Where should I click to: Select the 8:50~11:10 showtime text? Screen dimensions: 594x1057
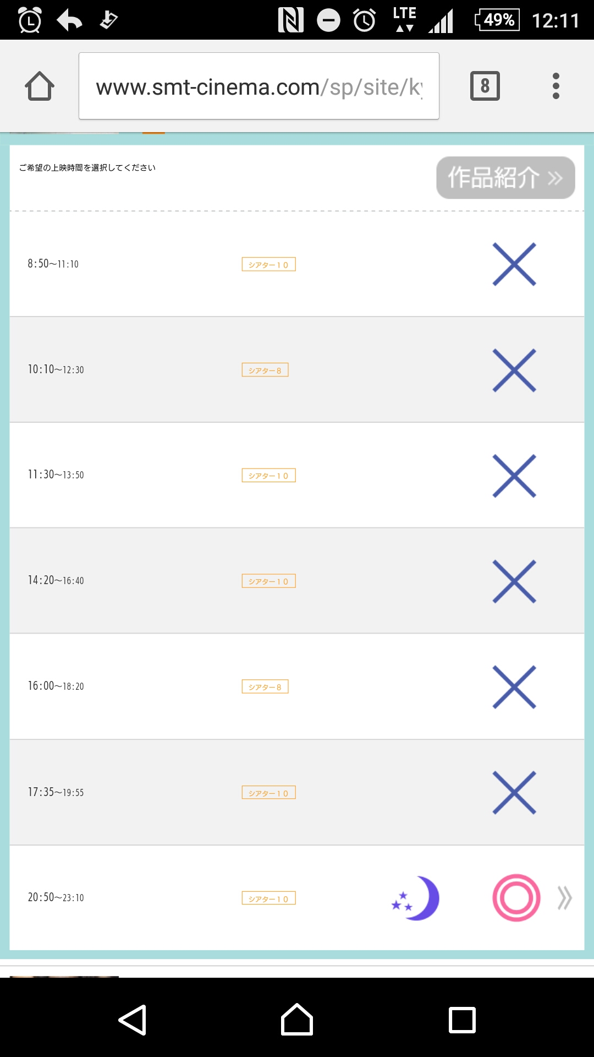(x=53, y=264)
